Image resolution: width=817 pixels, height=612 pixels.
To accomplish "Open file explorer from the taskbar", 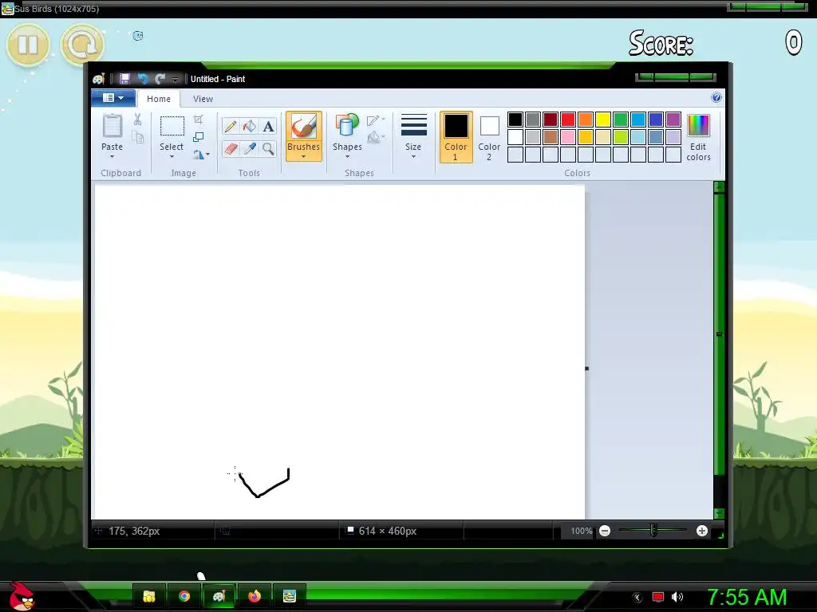I will [x=149, y=596].
